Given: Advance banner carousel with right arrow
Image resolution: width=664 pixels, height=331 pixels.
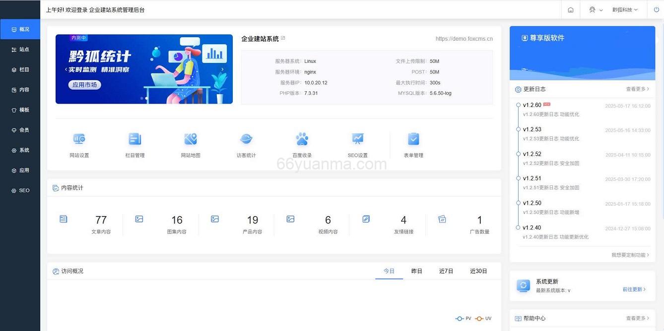Looking at the screenshot, I should pyautogui.click(x=223, y=69).
